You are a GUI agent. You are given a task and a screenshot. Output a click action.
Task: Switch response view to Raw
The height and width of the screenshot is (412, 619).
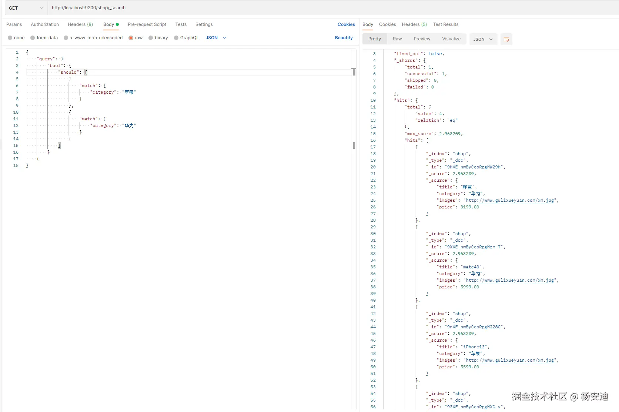pos(397,39)
